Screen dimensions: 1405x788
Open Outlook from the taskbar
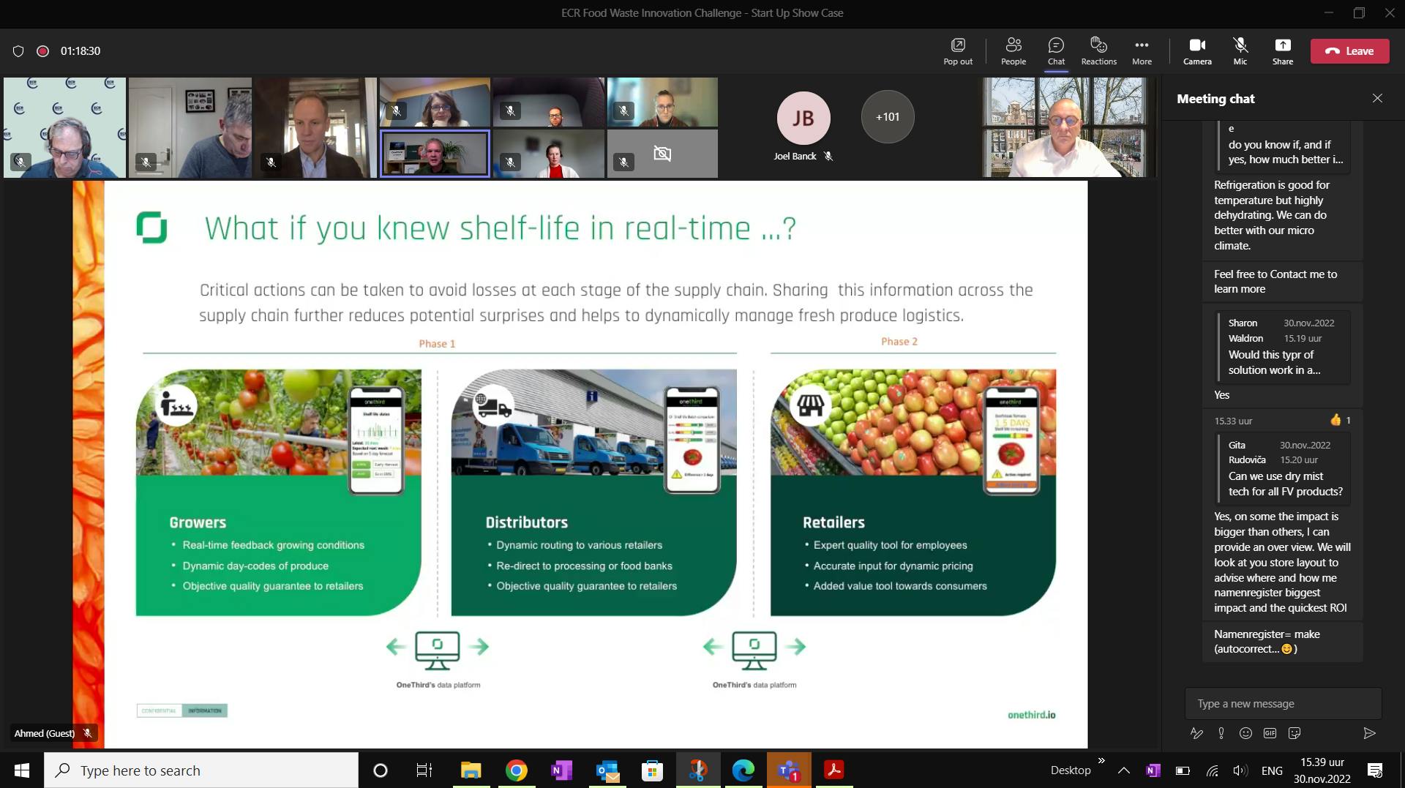tap(607, 770)
